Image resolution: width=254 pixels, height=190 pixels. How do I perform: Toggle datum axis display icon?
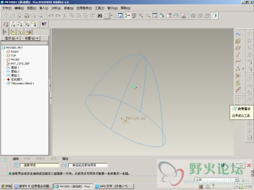pyautogui.click(x=13, y=24)
